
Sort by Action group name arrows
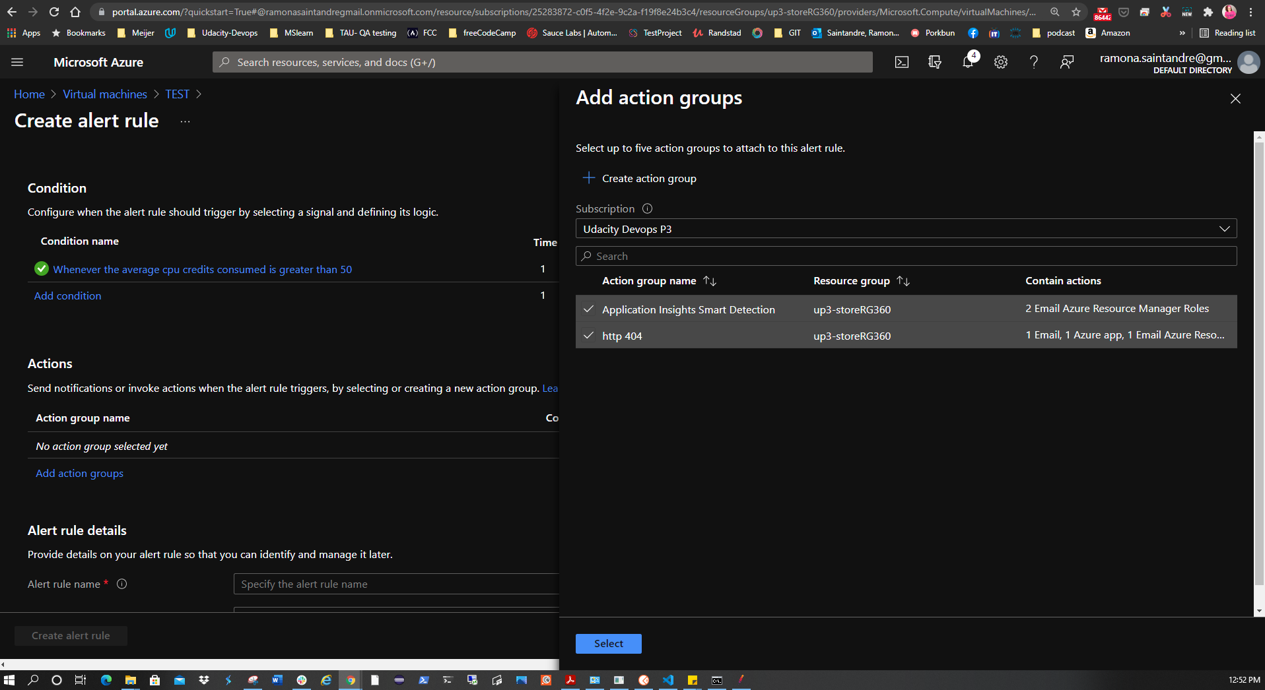click(x=710, y=281)
